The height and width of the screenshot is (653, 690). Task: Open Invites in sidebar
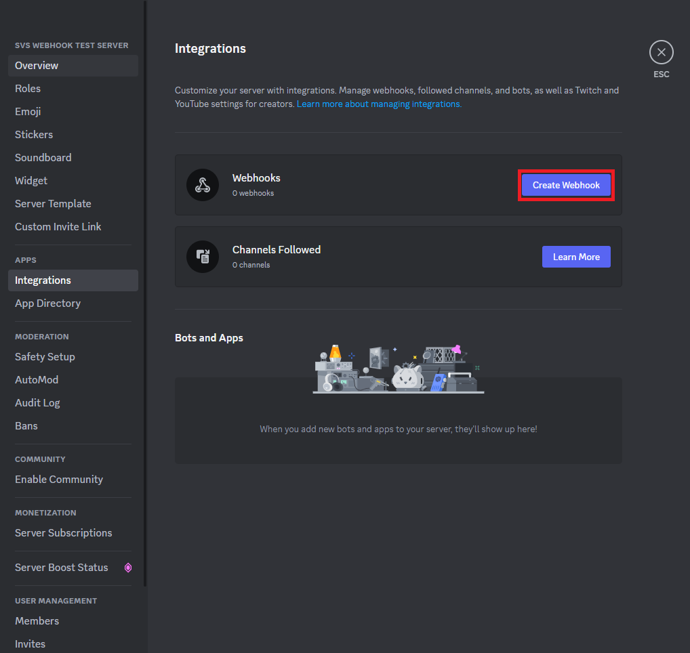(73, 644)
